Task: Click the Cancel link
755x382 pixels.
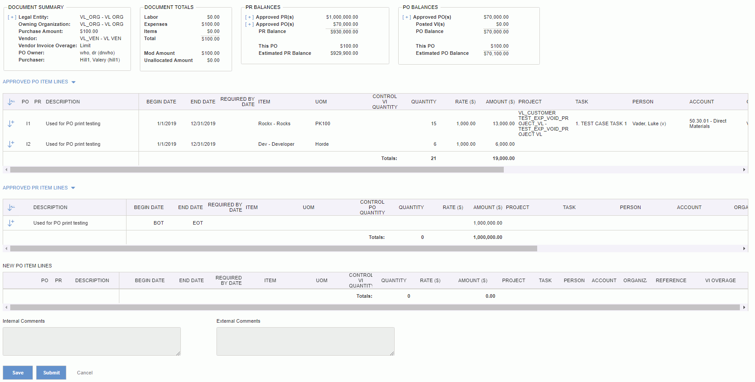Action: 85,373
